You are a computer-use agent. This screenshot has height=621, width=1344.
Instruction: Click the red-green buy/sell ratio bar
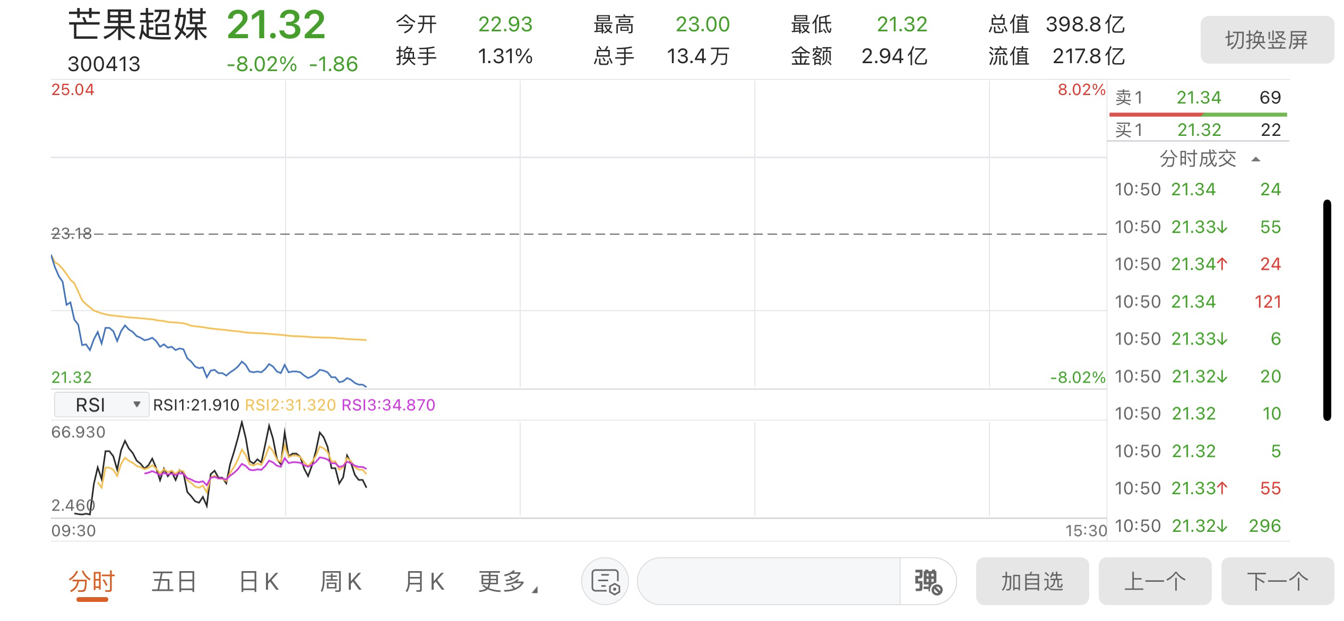click(x=1198, y=115)
